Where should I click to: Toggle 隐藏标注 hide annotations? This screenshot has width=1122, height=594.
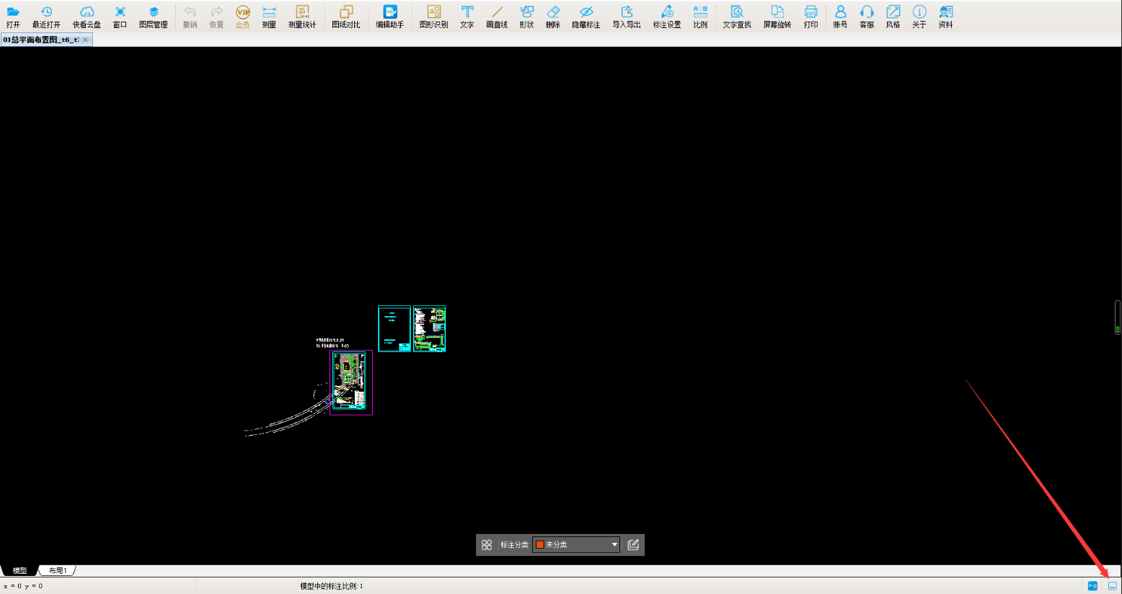(x=586, y=16)
